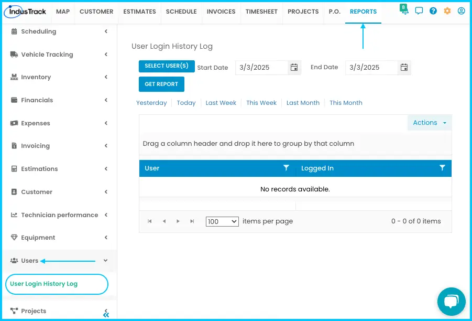
Task: Expand the Technician performance chevron
Action: 106,215
